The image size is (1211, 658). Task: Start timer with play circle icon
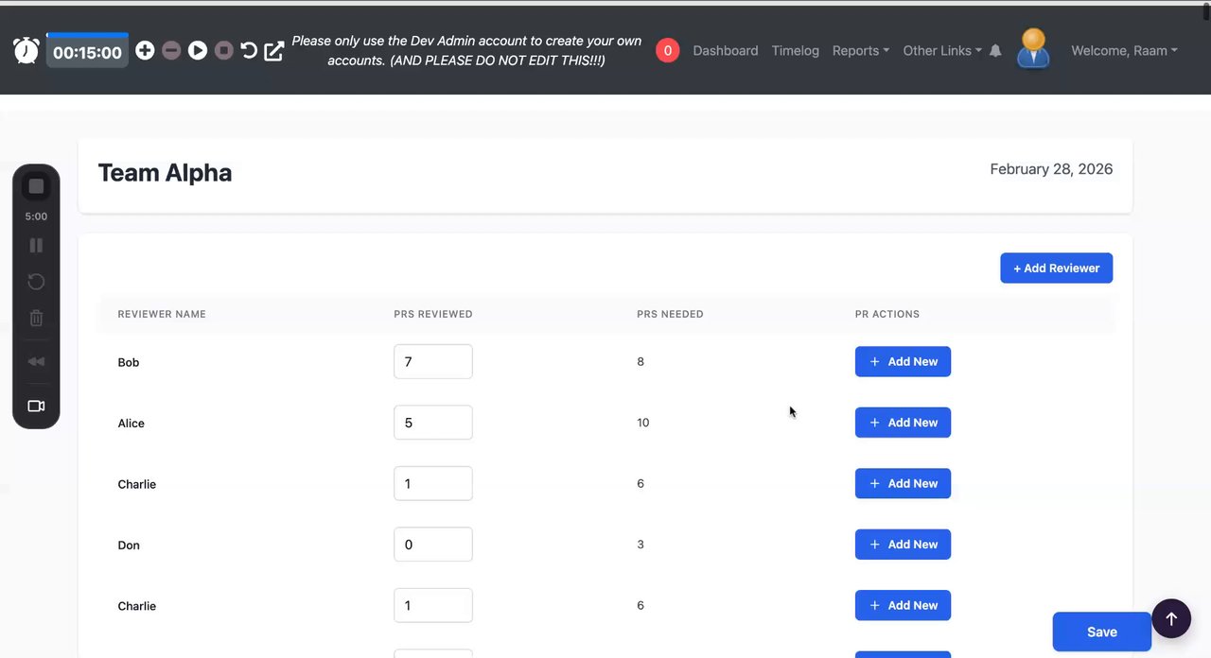pos(197,51)
